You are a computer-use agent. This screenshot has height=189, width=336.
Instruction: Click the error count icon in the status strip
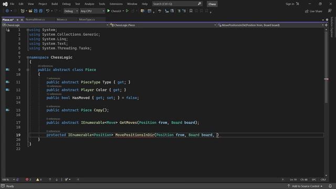coord(27,180)
